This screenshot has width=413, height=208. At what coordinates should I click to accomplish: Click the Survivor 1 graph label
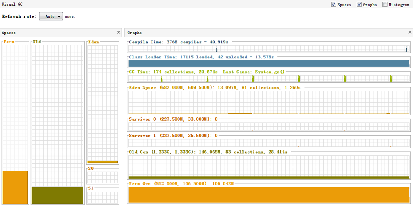173,136
